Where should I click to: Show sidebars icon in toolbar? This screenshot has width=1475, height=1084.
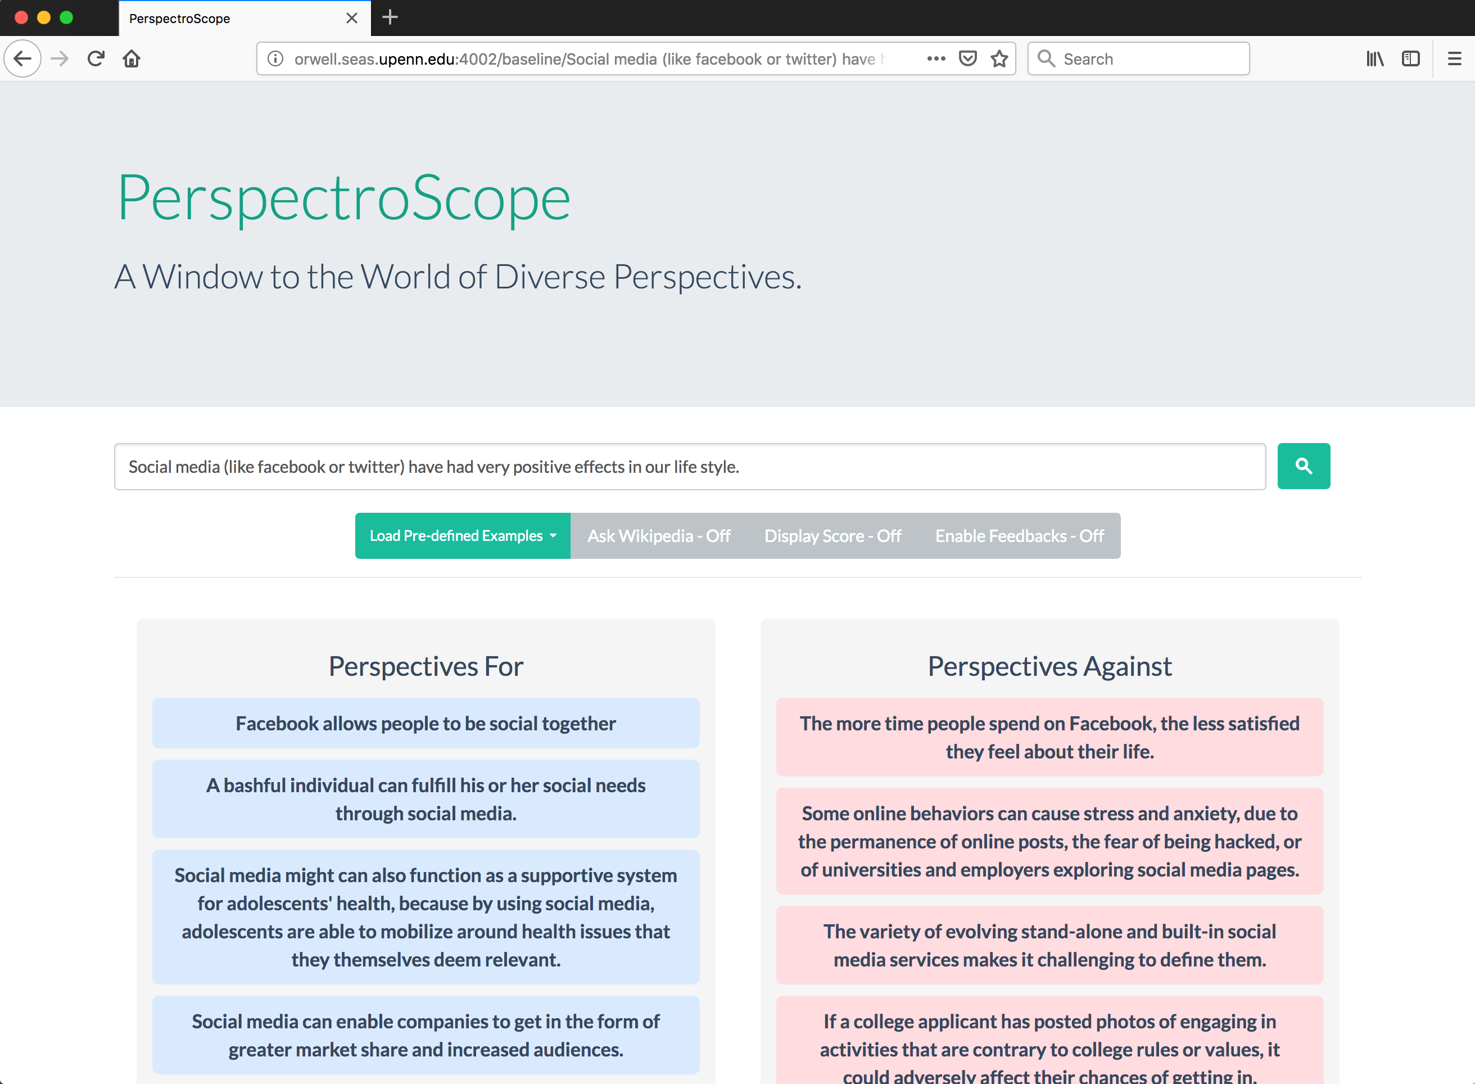tap(1411, 58)
